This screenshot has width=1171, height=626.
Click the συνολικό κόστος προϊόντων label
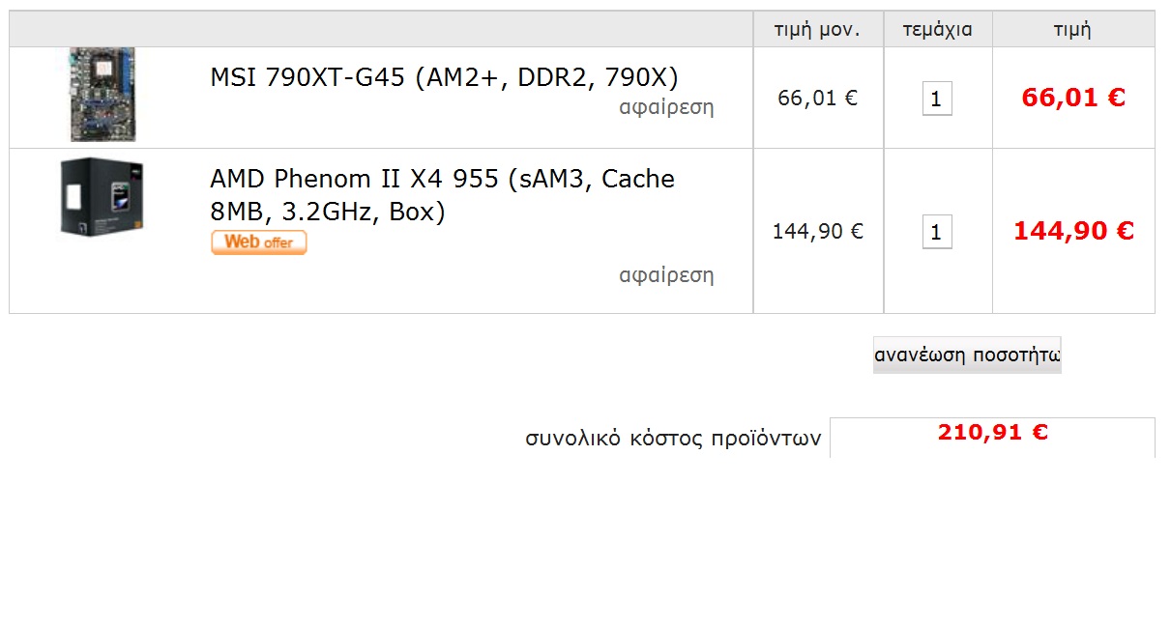click(x=673, y=438)
